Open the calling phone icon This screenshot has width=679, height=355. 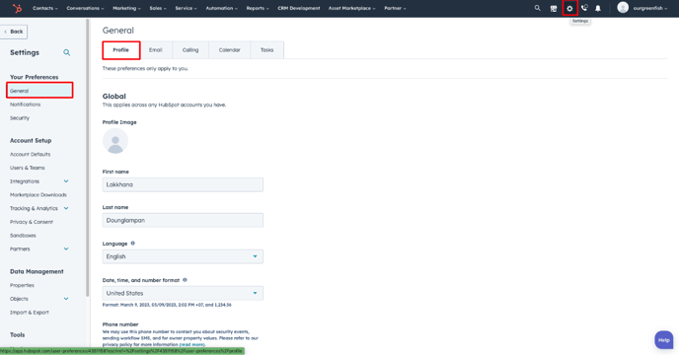584,8
